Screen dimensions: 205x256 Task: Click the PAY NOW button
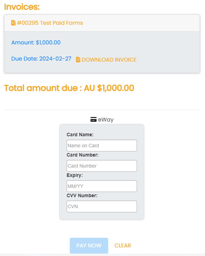[89, 246]
